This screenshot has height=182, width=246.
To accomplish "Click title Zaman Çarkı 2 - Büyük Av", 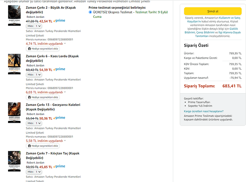I will [x=51, y=10].
